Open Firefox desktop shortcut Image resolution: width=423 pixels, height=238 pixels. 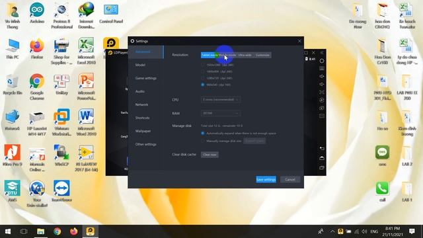click(37, 48)
